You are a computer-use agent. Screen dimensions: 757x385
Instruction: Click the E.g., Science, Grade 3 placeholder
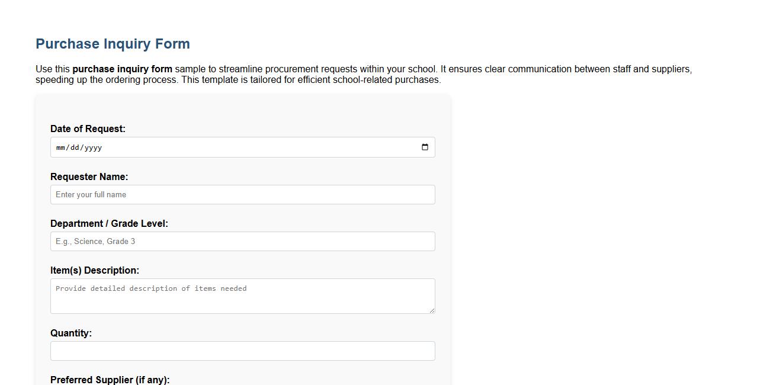pos(95,241)
